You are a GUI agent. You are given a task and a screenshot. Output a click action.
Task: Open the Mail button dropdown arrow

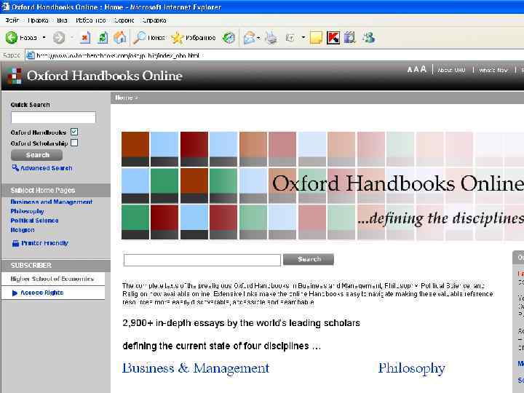pyautogui.click(x=258, y=38)
